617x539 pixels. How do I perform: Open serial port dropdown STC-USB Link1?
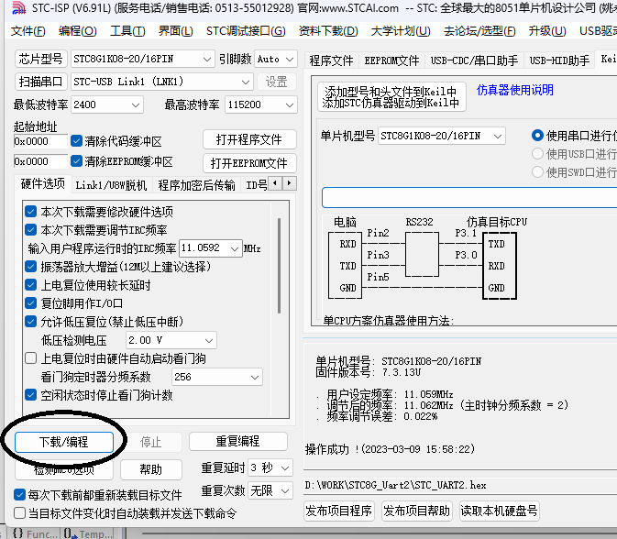click(x=161, y=82)
